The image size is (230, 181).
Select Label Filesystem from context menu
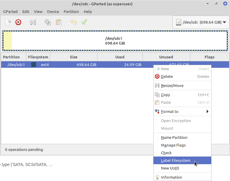[x=175, y=161]
